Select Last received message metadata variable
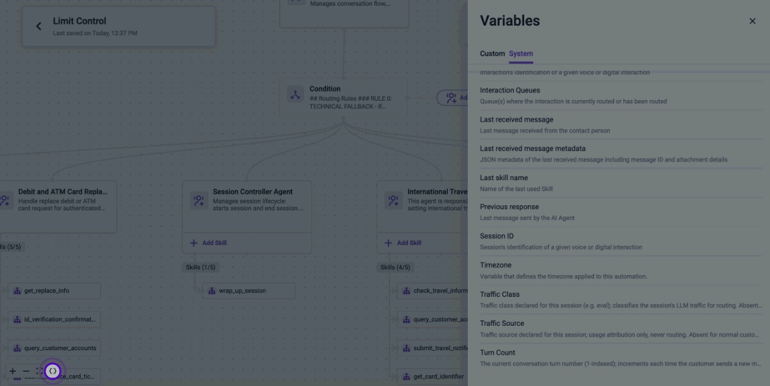 (621, 154)
